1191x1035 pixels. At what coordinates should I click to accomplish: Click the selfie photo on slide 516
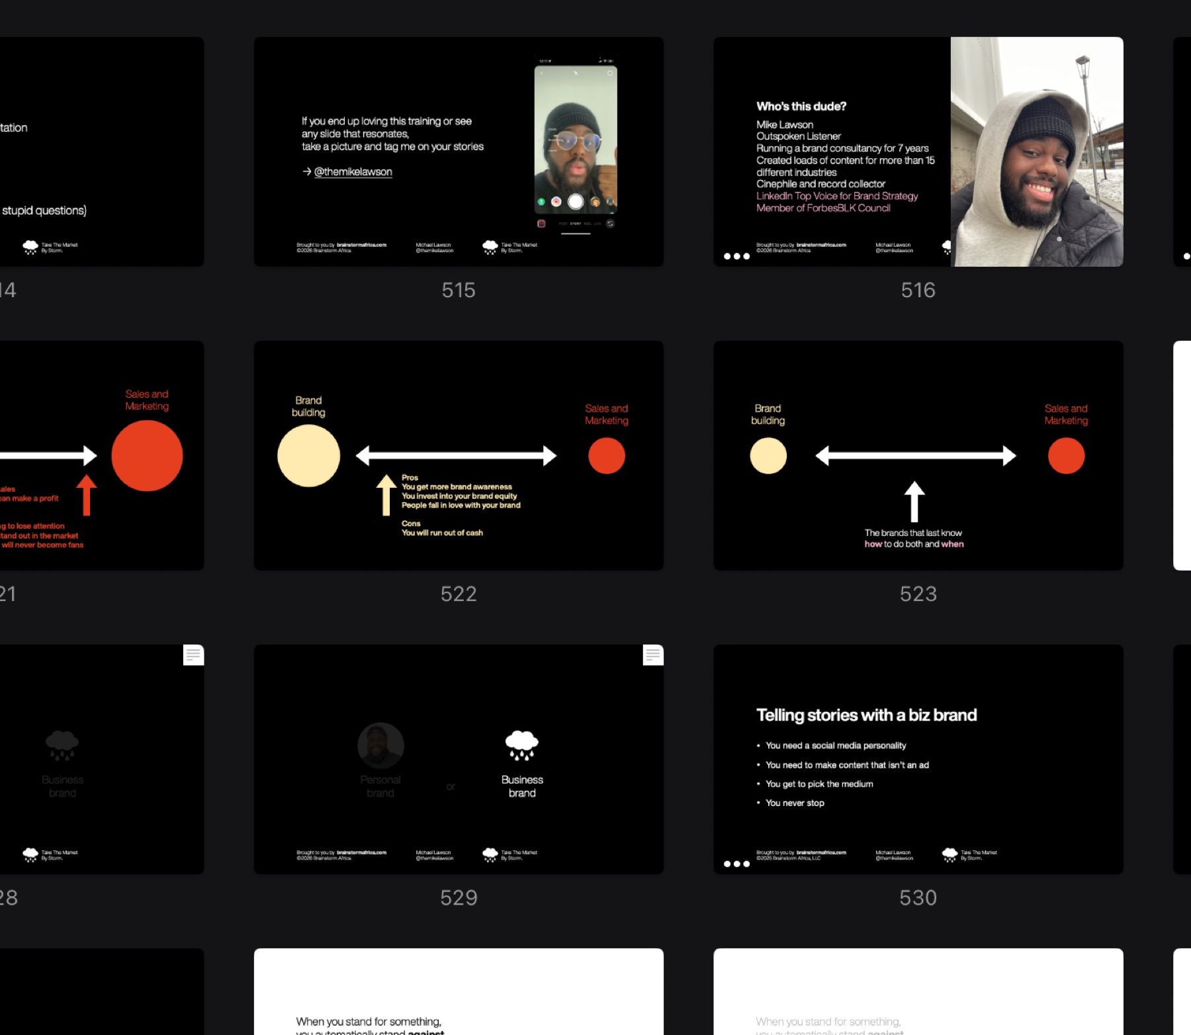pyautogui.click(x=1037, y=152)
